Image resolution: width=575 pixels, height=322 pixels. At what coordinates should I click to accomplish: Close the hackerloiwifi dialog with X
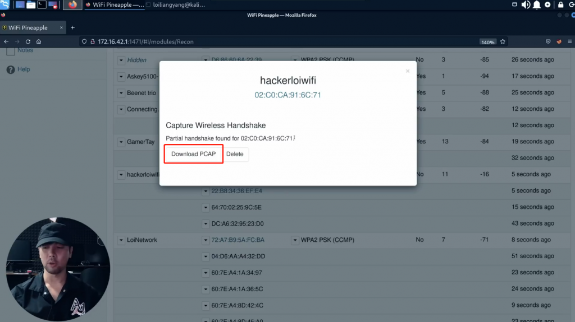pos(408,71)
